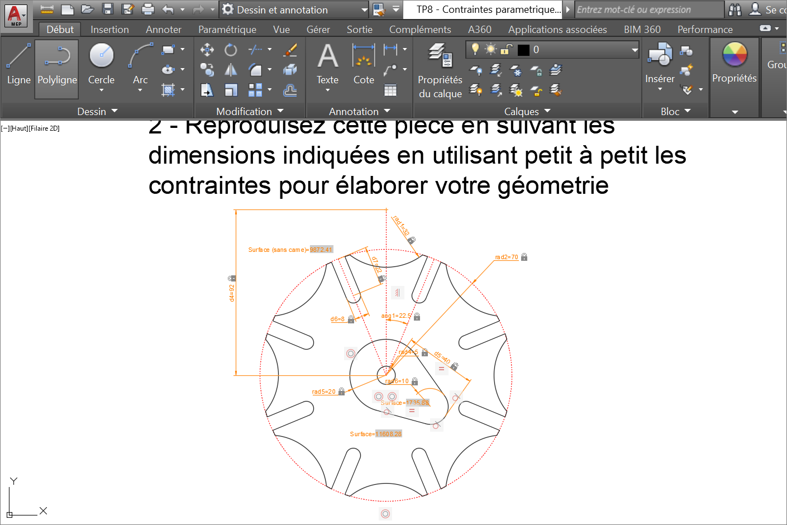787x525 pixels.
Task: Click the lock icon next to d4=92
Action: 232,278
